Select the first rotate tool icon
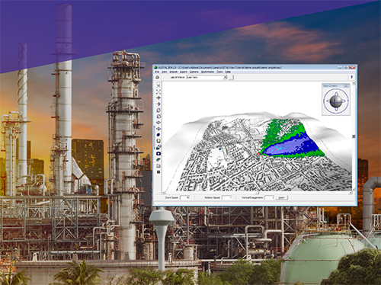The height and width of the screenshot is (285, 381). 158,110
